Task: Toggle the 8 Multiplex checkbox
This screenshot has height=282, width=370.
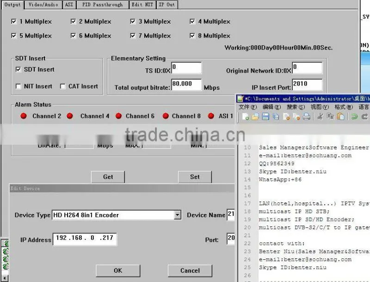Action: coord(192,36)
